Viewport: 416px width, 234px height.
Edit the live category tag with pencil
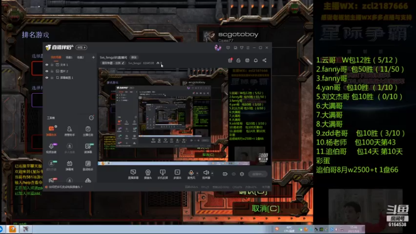pyautogui.click(x=123, y=63)
